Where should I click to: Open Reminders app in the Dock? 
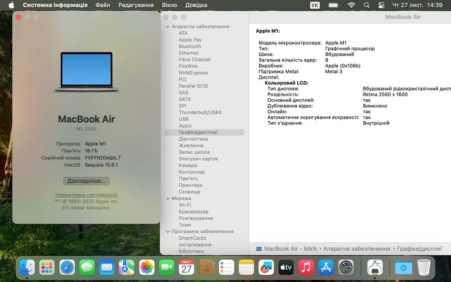pos(226,267)
